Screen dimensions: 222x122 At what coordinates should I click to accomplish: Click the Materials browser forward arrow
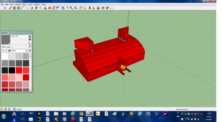point(6,50)
